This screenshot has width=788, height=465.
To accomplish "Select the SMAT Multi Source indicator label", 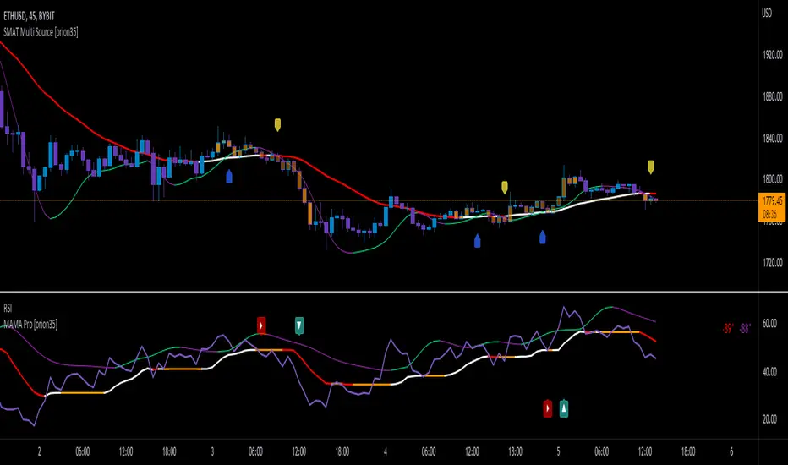I will click(x=41, y=33).
